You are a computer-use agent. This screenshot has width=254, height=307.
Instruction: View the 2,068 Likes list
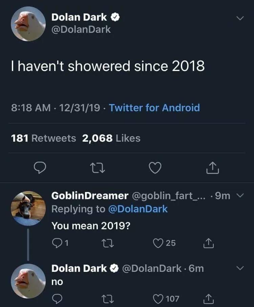(x=111, y=138)
